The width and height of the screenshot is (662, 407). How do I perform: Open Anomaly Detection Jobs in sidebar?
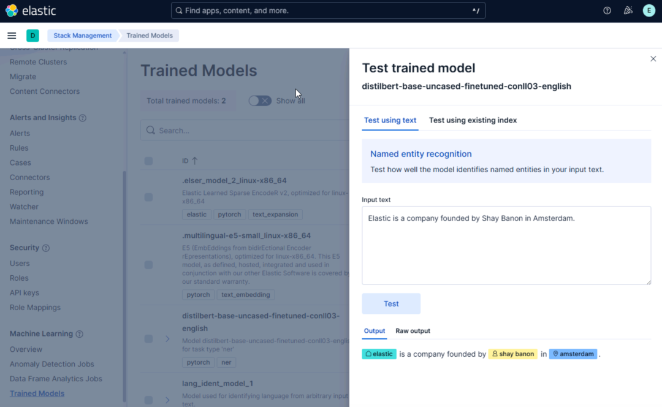pos(52,364)
